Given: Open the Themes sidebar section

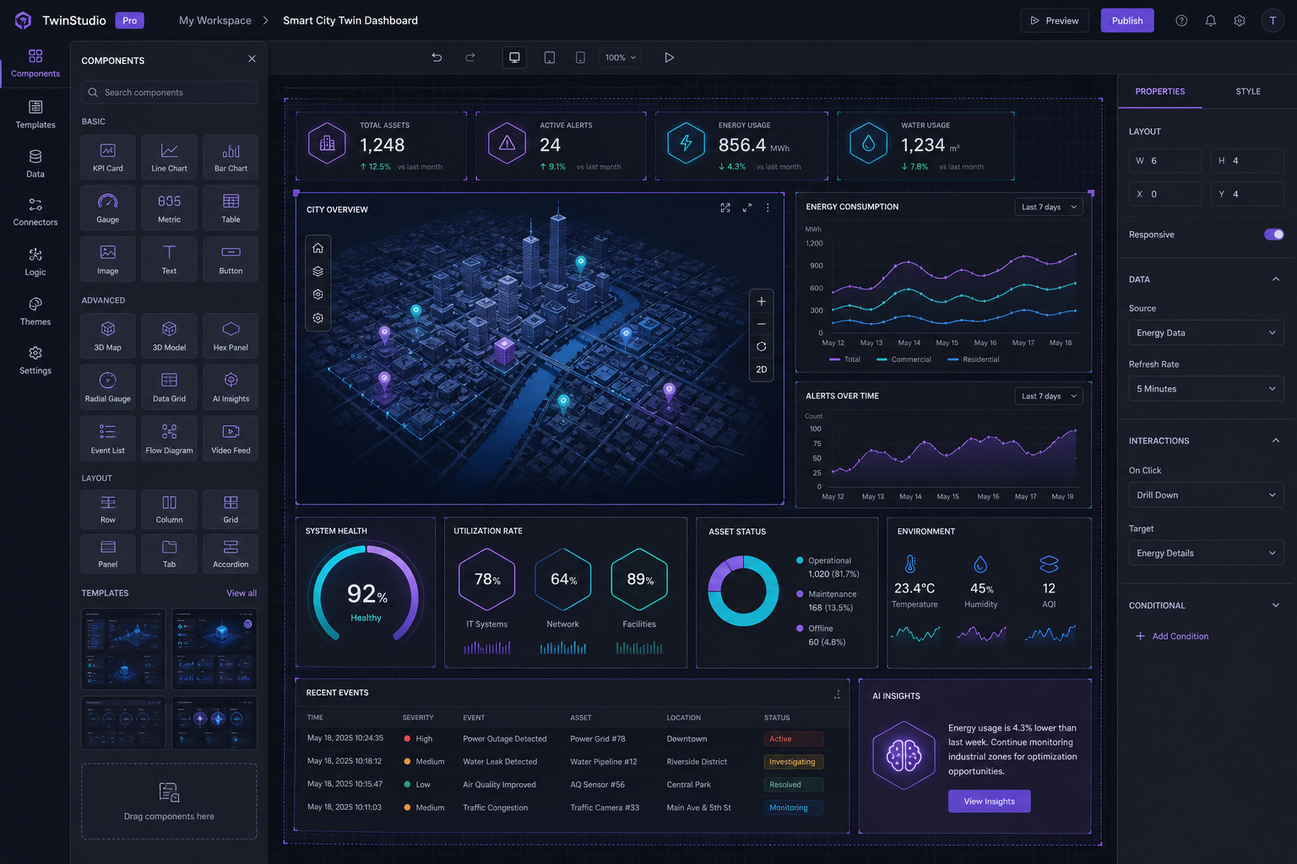Looking at the screenshot, I should (x=35, y=311).
